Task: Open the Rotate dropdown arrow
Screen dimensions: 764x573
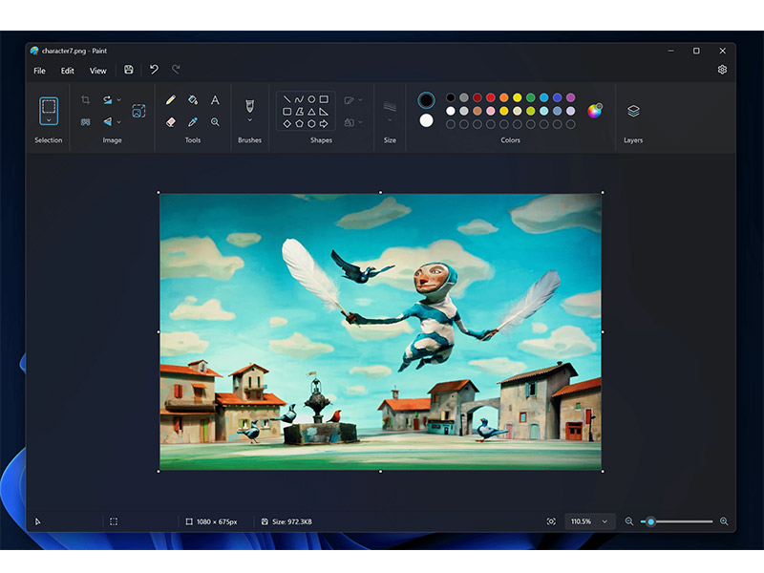Action: (118, 100)
